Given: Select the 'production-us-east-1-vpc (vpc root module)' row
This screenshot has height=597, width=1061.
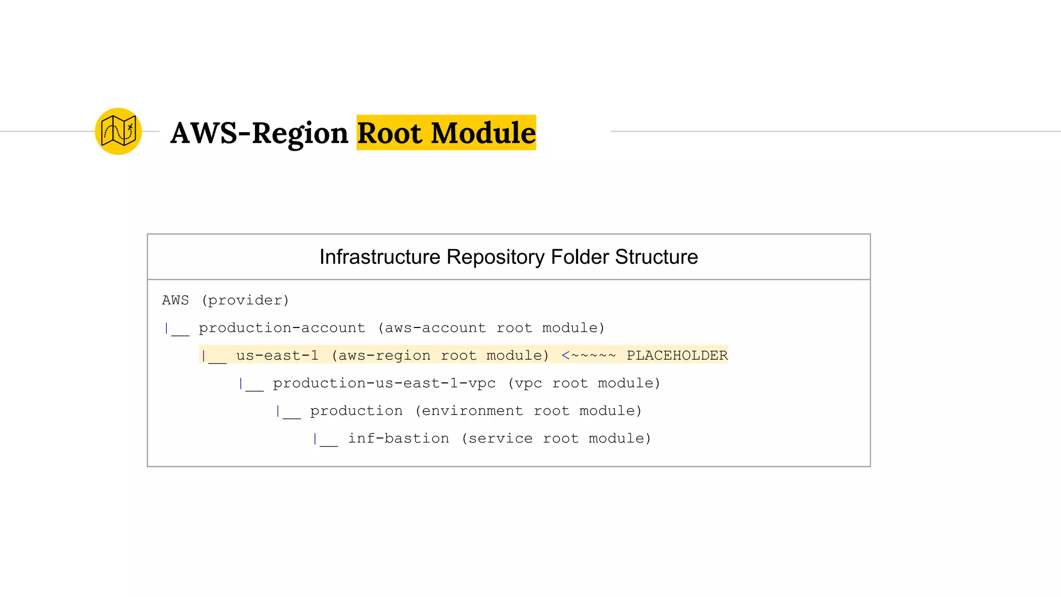Looking at the screenshot, I should pyautogui.click(x=449, y=383).
